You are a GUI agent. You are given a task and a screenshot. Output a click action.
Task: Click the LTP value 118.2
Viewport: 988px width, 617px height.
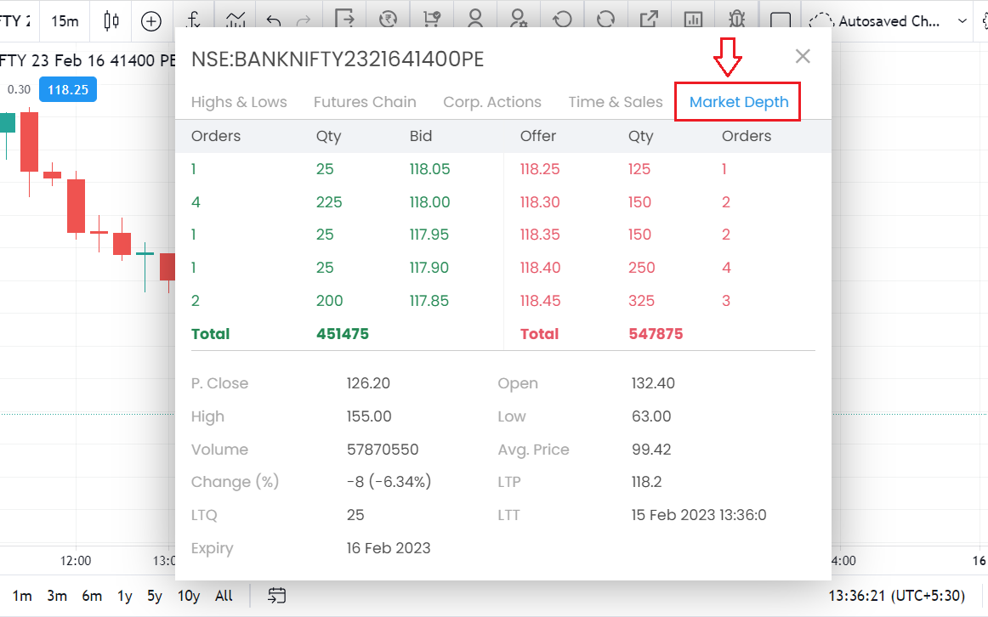[646, 482]
